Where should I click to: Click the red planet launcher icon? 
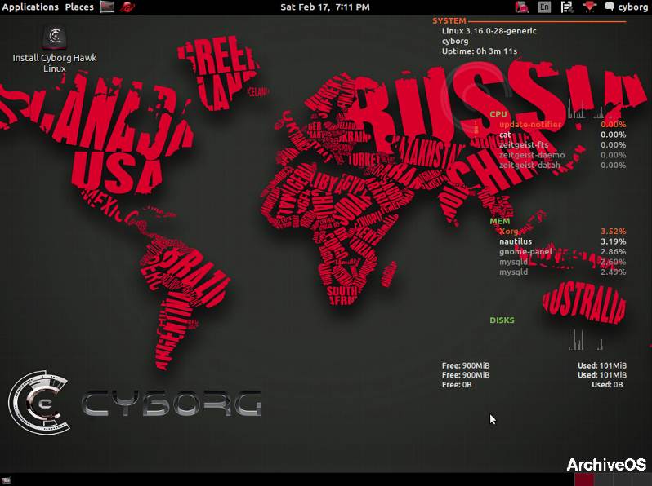point(128,7)
